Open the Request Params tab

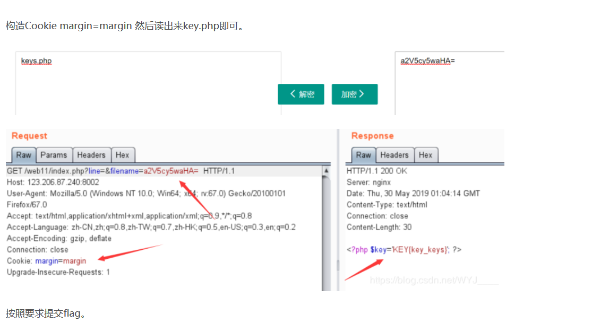54,155
